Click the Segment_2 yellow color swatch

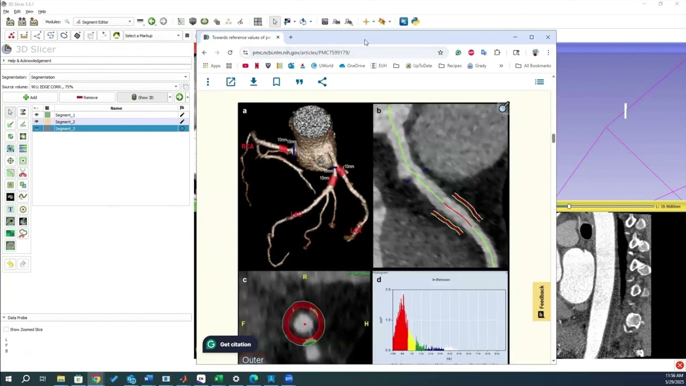[48, 122]
